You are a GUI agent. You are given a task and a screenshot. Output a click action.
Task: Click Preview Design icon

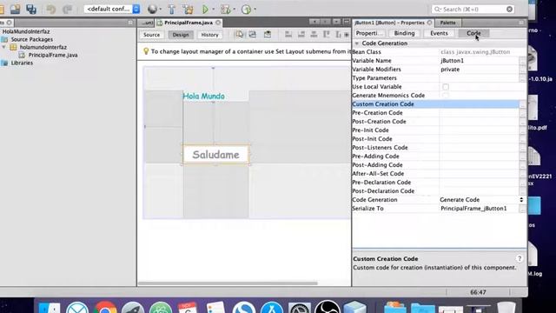[268, 35]
